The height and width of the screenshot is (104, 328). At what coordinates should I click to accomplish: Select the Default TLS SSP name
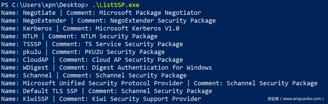(x=50, y=91)
